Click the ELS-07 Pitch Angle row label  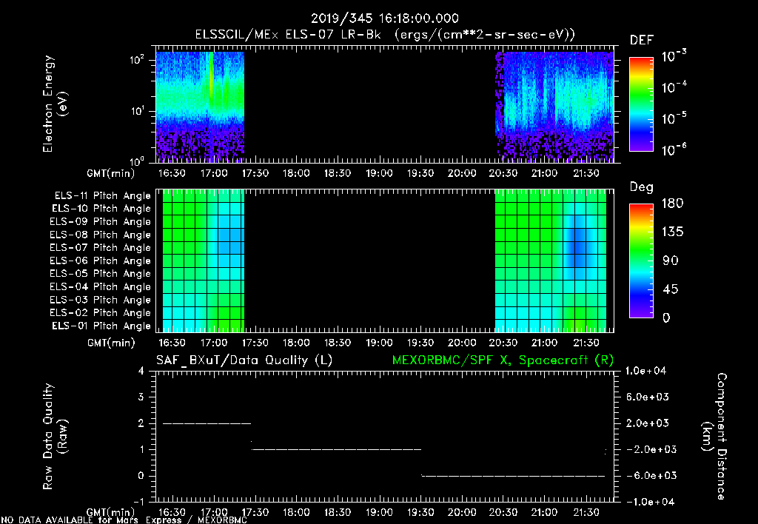(101, 247)
